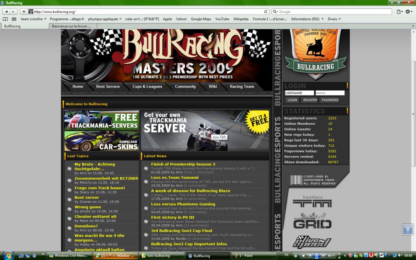Click the browser address bar

(x=149, y=12)
